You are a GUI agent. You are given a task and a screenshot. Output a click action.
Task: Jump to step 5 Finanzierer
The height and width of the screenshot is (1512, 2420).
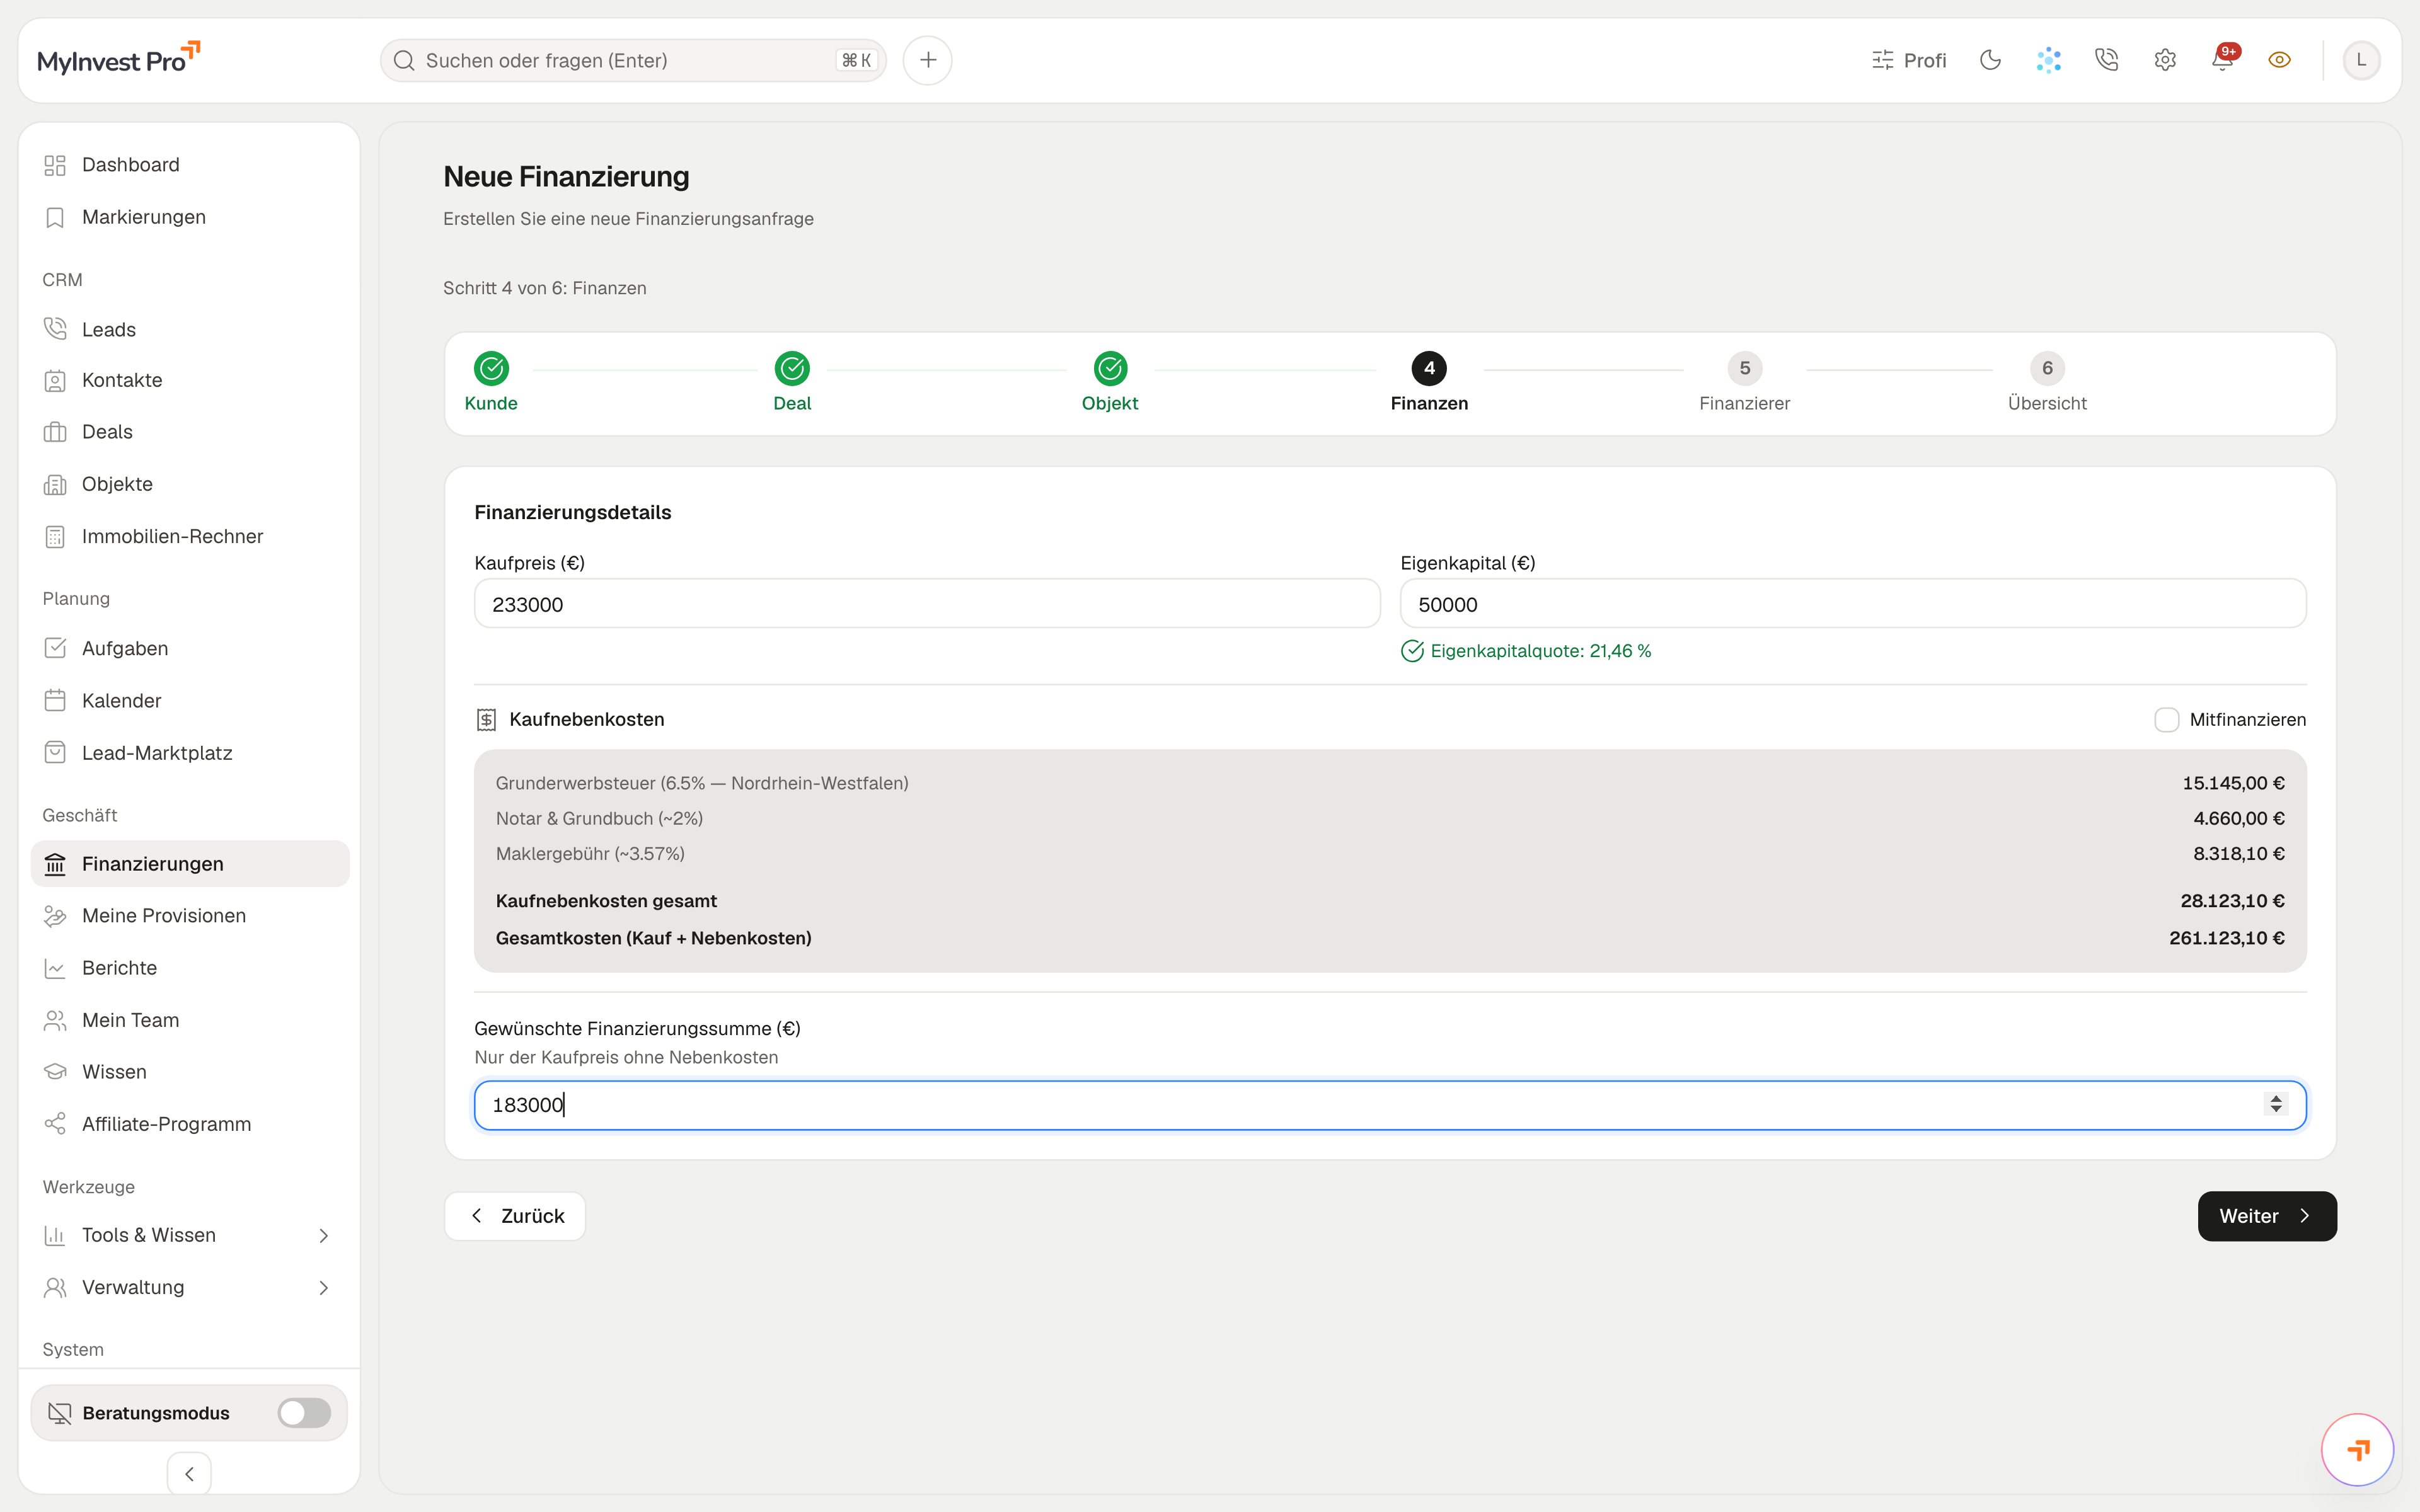[1744, 382]
